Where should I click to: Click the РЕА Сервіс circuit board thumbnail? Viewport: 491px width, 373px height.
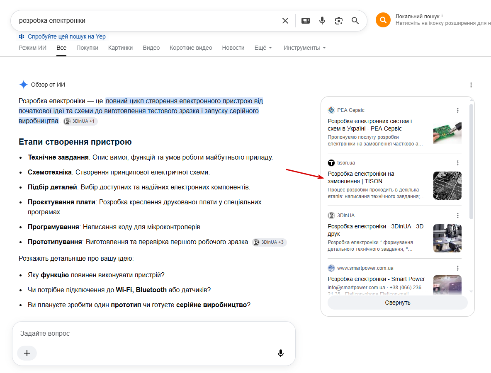447,133
